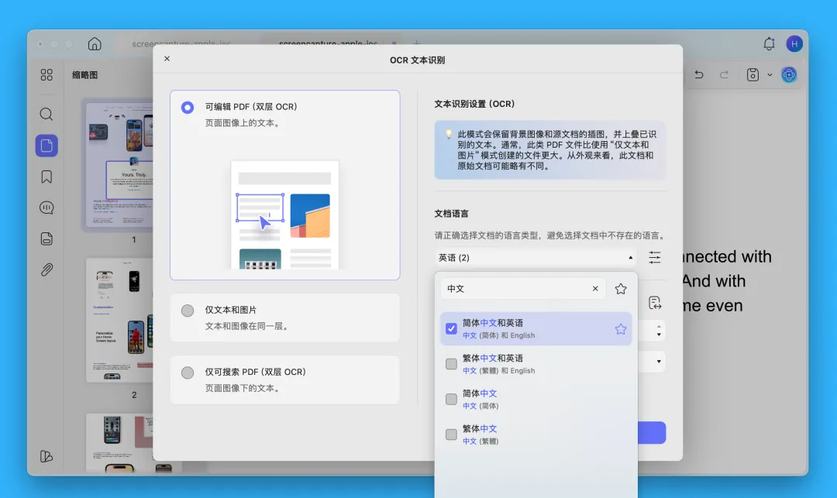The height and width of the screenshot is (498, 837).
Task: Click the 缩略图 panel title
Action: [x=85, y=75]
